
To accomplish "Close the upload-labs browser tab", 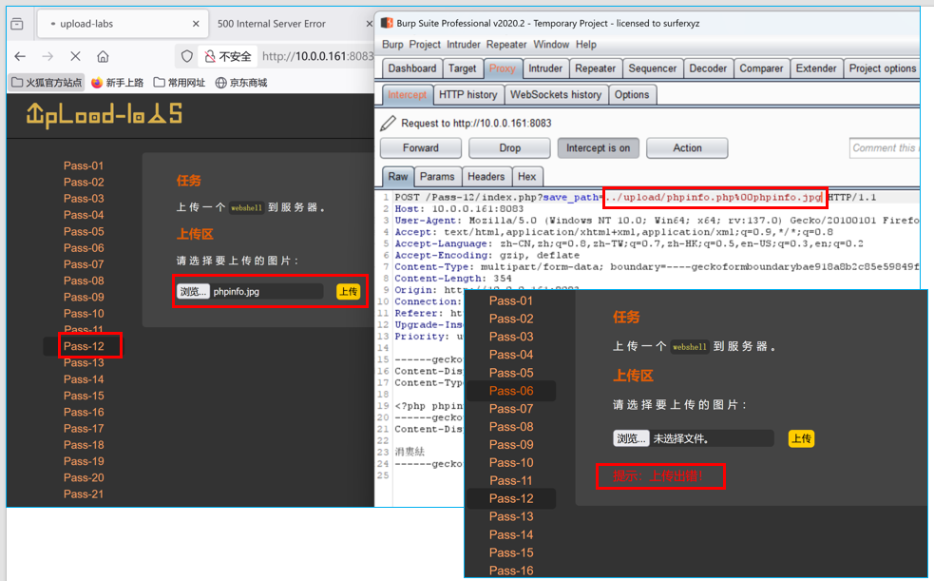I will tap(196, 24).
